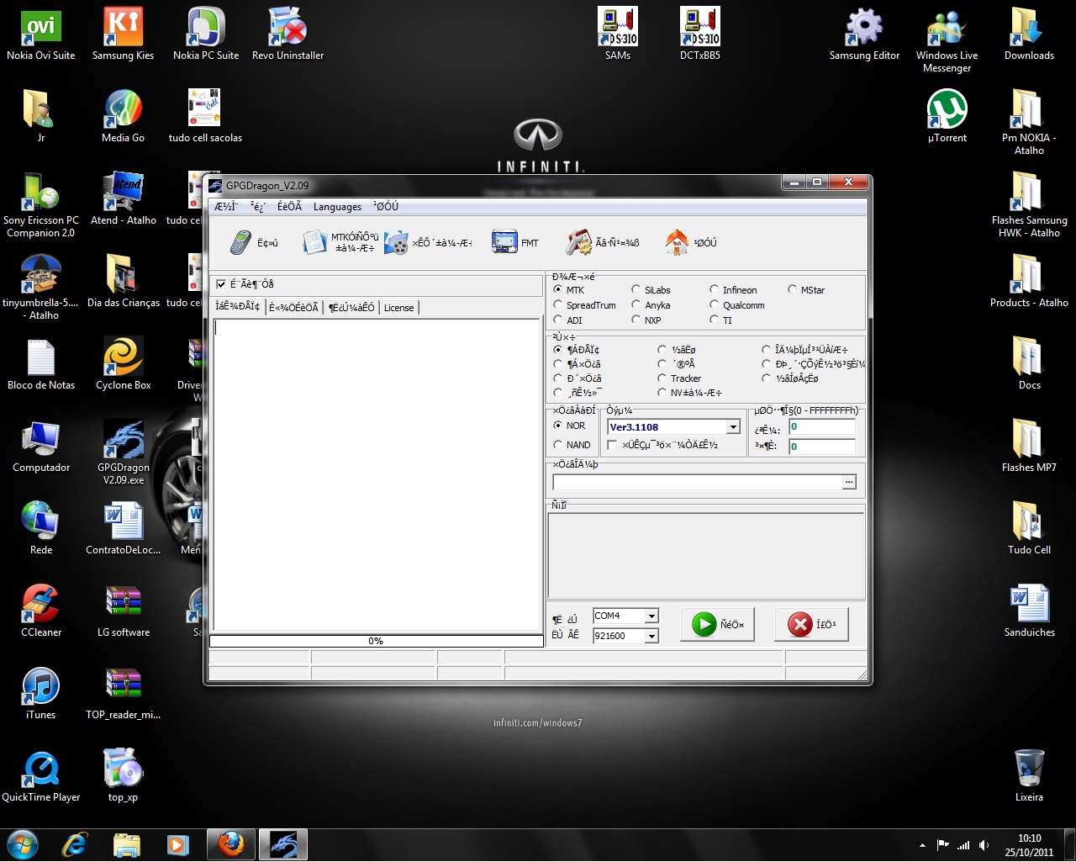The width and height of the screenshot is (1076, 862).
Task: Open the COM4 port dropdown
Action: 651,616
